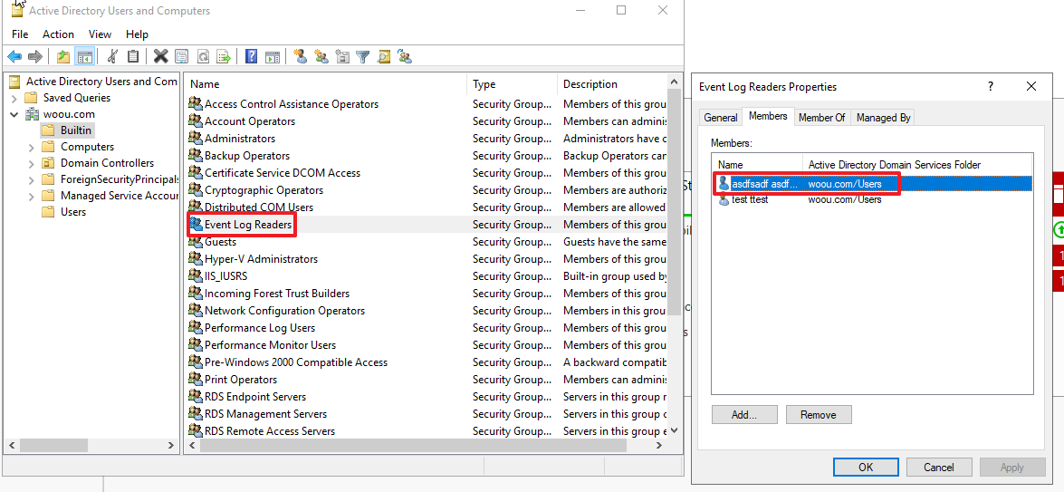Toggle Show/Hide Console Tree toolbar icon
The width and height of the screenshot is (1064, 492).
pos(84,57)
